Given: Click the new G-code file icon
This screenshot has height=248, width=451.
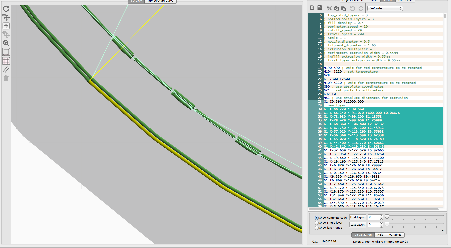Looking at the screenshot, I should pyautogui.click(x=312, y=8).
